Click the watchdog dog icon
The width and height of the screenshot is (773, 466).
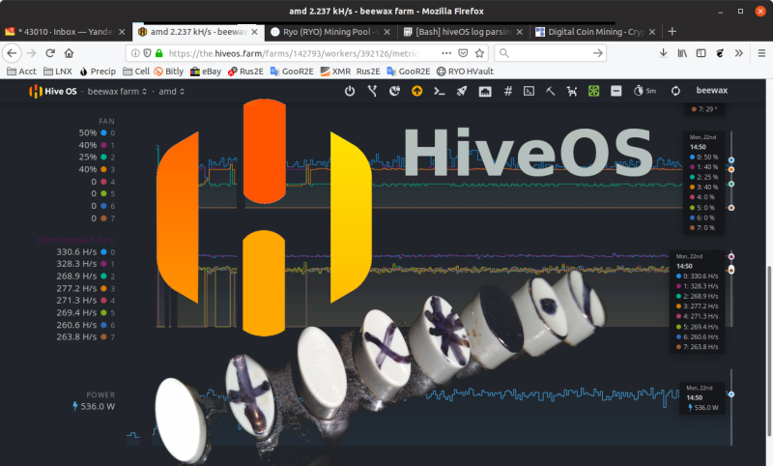(x=572, y=91)
